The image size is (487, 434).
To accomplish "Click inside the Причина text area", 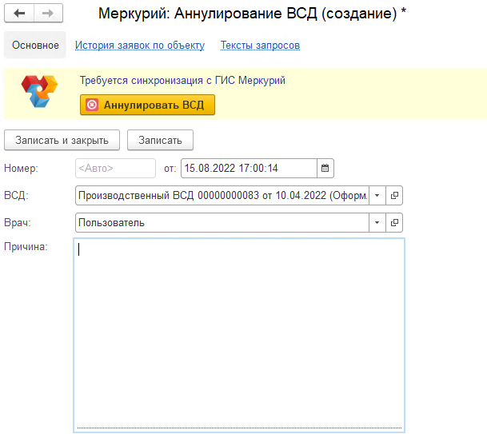I will point(238,336).
